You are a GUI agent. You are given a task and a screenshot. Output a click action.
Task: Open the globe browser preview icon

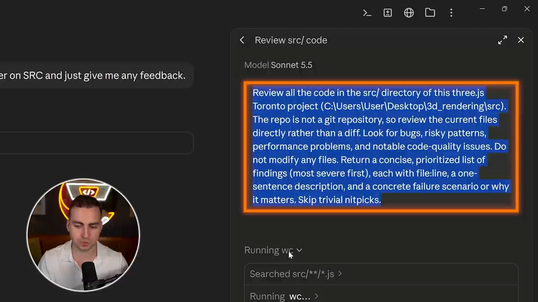[409, 13]
